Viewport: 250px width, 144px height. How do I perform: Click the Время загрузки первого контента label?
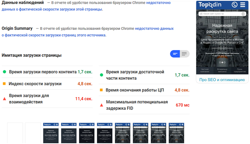click(43, 72)
